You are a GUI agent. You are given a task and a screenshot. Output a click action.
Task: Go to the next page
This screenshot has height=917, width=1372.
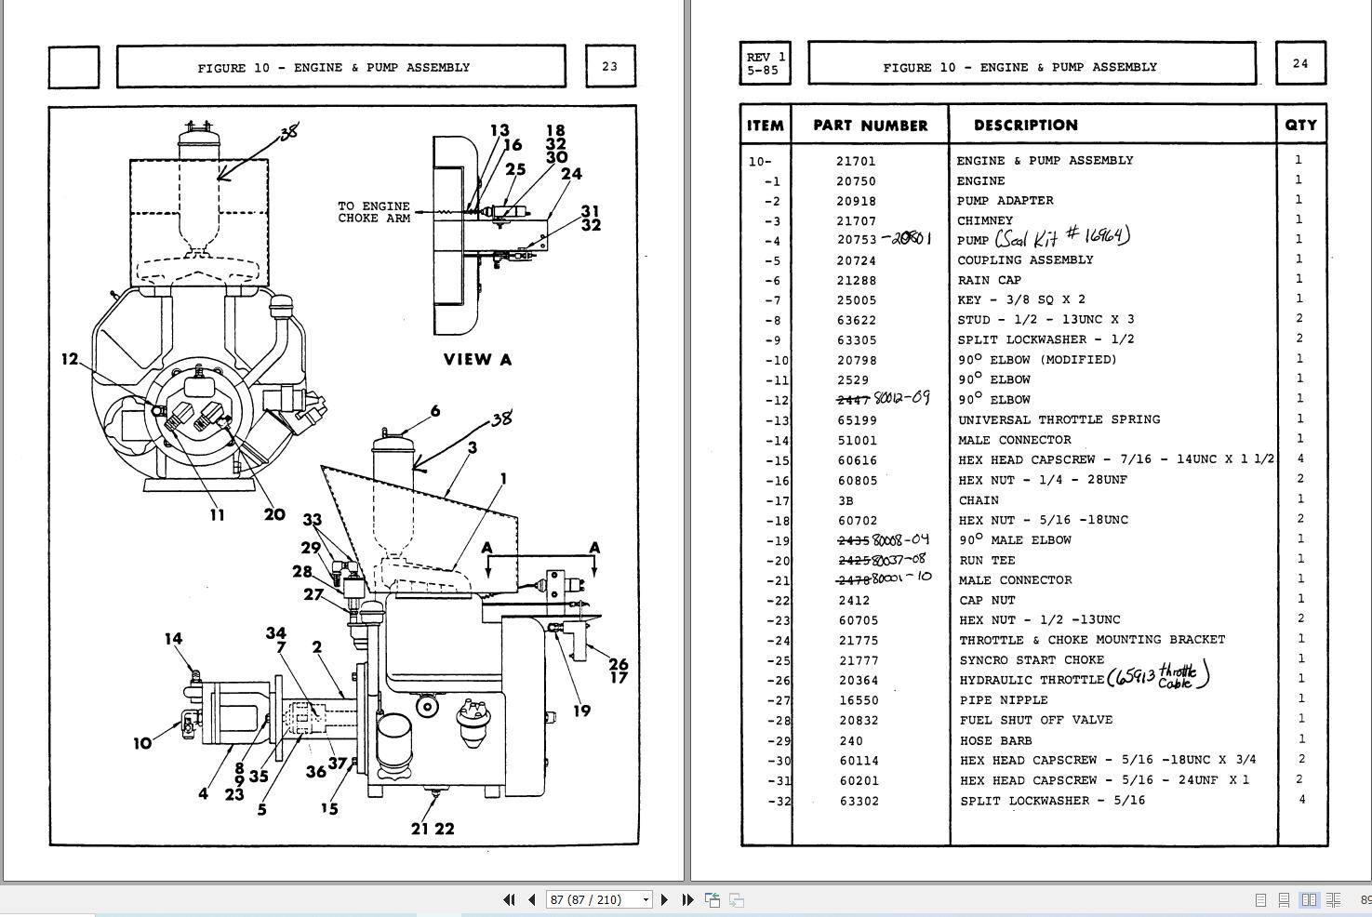point(664,899)
